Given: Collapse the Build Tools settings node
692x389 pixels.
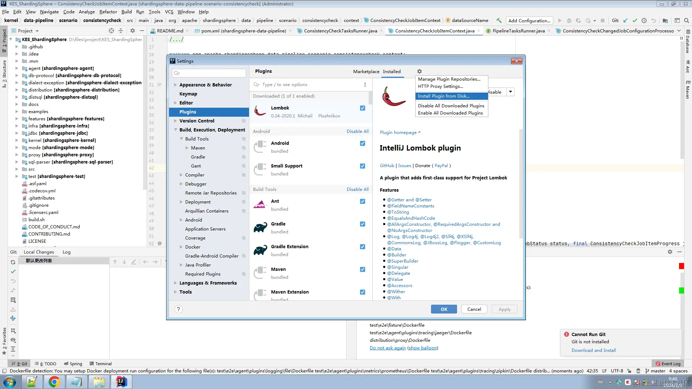Looking at the screenshot, I should tap(181, 139).
